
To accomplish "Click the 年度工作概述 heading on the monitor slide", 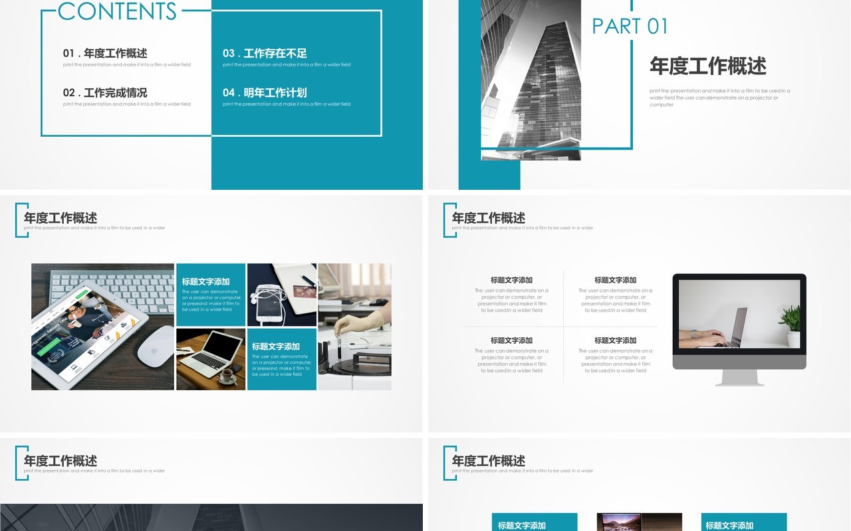I will click(x=489, y=218).
